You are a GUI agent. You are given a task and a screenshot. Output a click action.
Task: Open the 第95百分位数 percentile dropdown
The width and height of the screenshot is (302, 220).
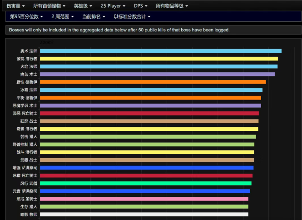[x=26, y=16]
